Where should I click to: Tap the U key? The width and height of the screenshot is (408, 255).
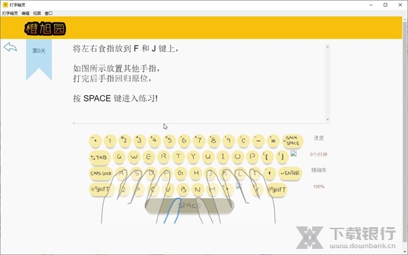tap(208, 157)
